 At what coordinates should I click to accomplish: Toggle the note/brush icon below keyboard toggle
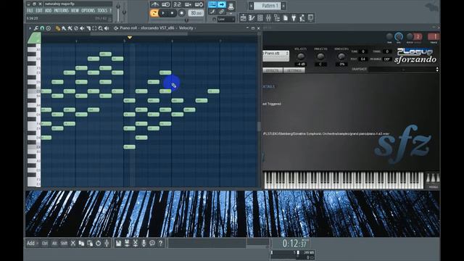click(212, 12)
